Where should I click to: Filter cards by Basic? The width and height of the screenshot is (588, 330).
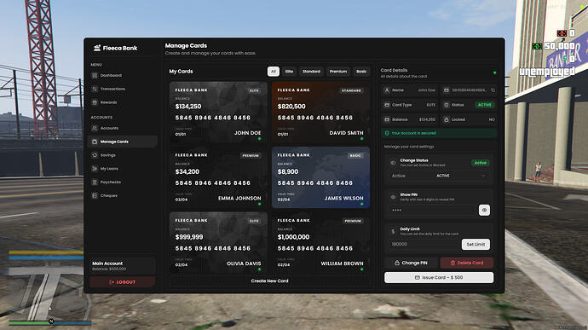pos(361,72)
